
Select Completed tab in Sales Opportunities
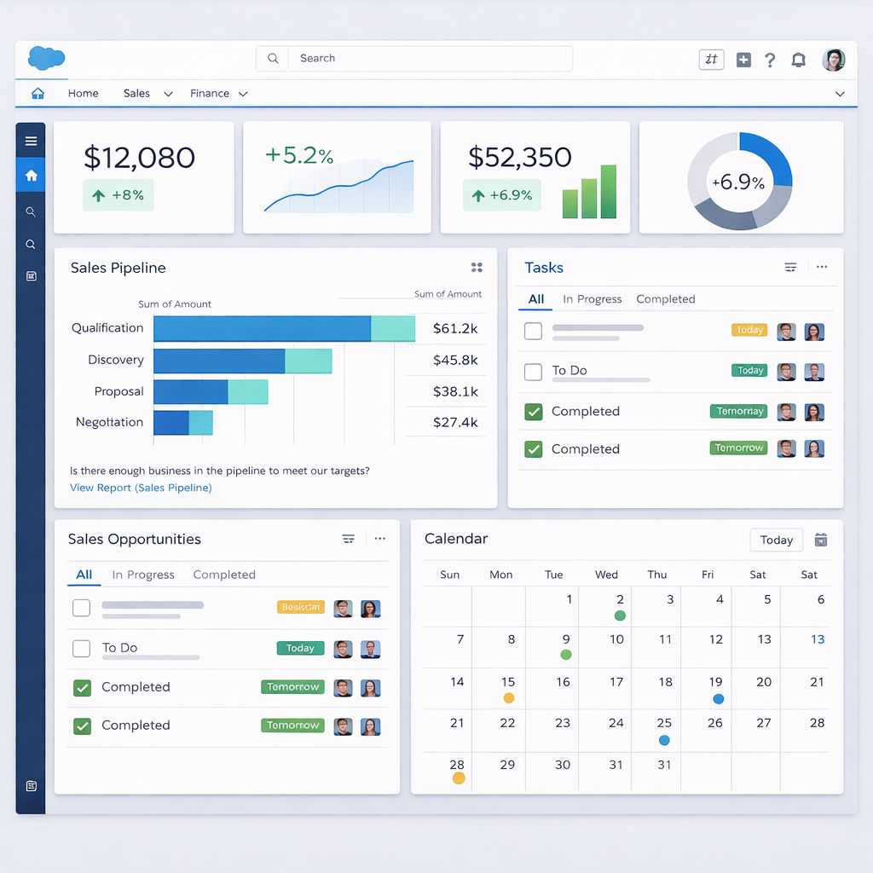click(x=224, y=575)
